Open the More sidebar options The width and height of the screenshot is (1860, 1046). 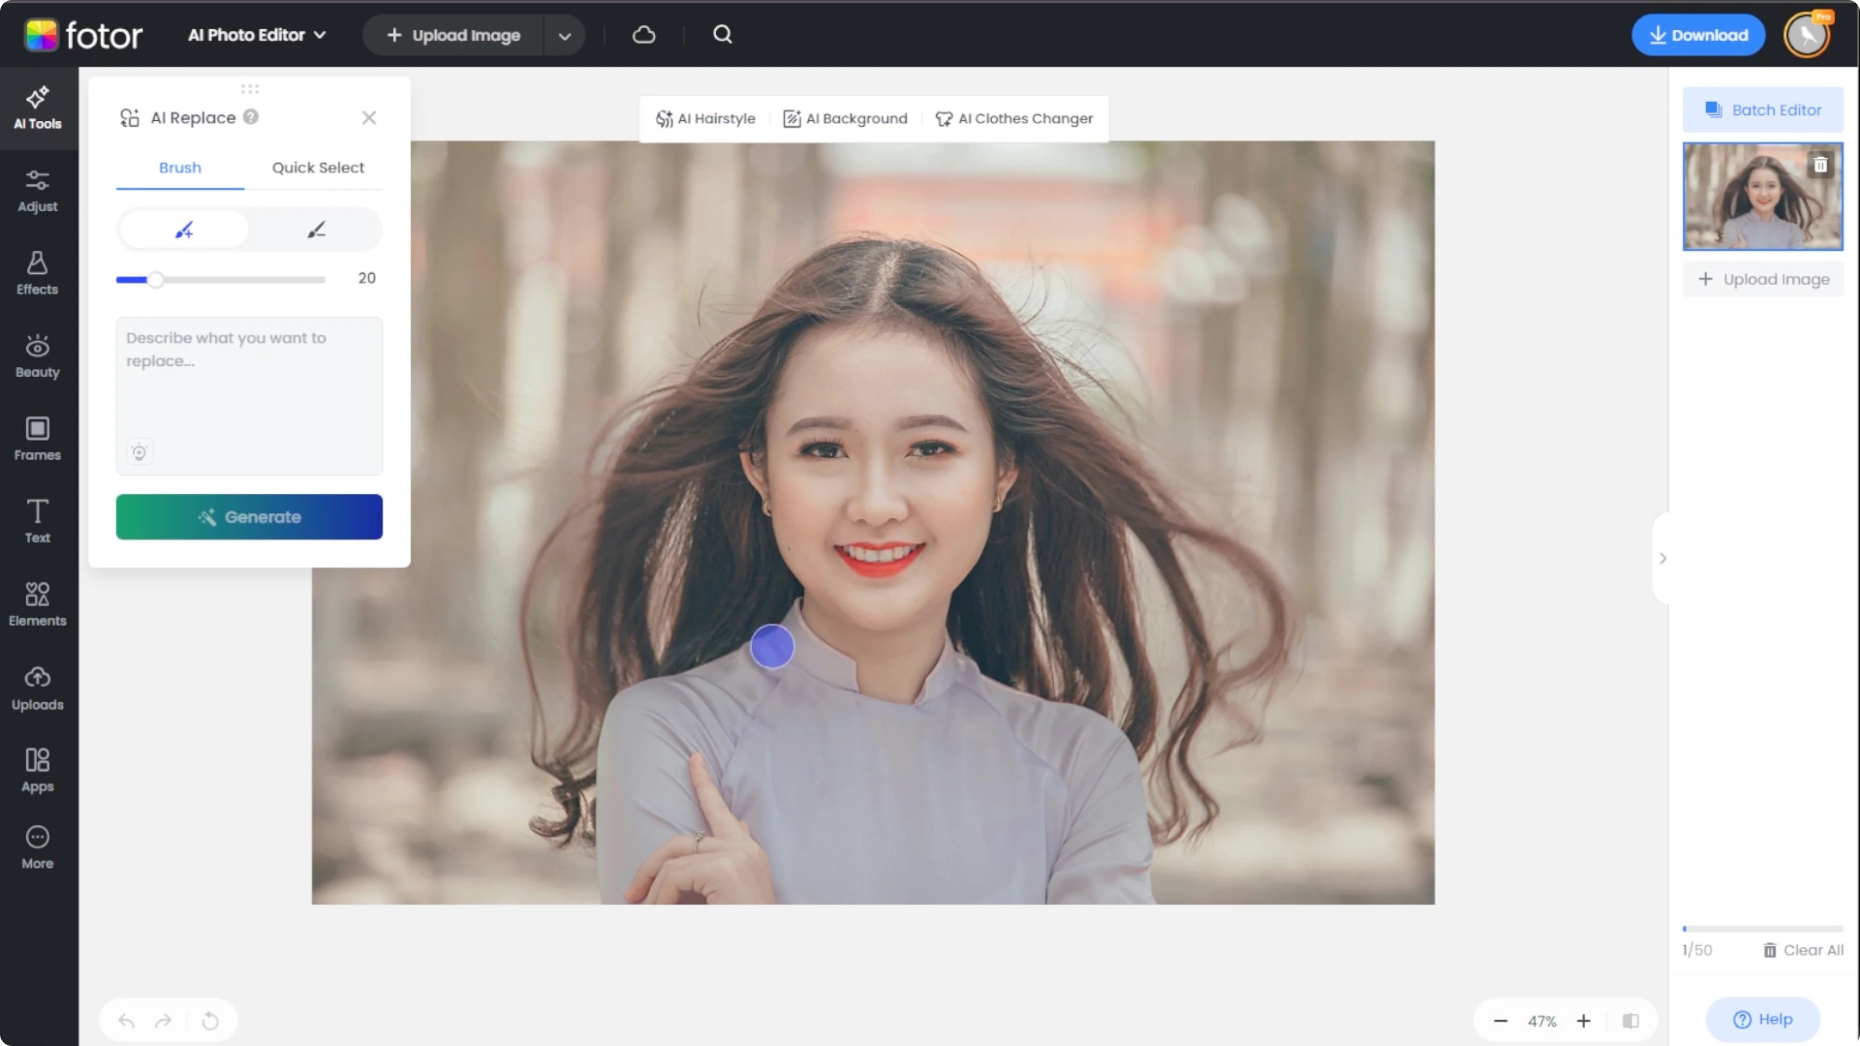37,848
